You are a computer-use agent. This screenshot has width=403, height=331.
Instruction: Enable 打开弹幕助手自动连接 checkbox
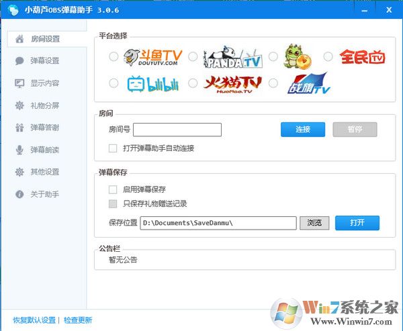point(113,148)
